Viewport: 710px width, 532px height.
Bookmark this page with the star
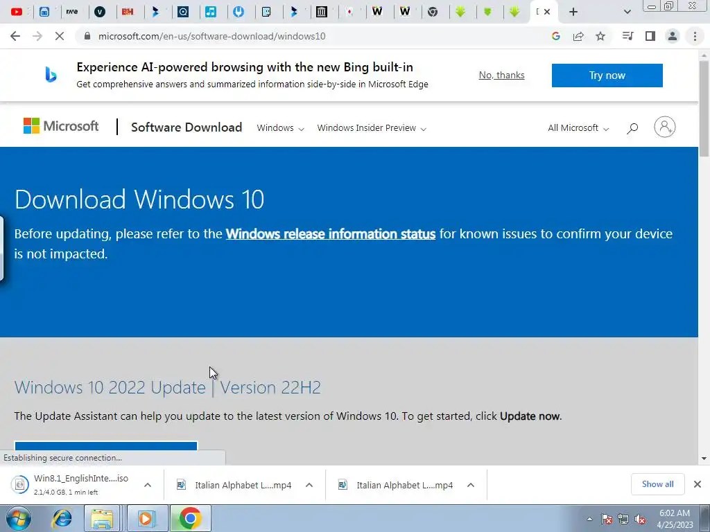tap(600, 36)
